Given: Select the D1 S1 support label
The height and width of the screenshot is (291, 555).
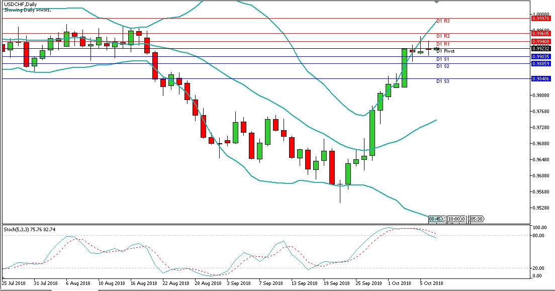Looking at the screenshot, I should 442,59.
